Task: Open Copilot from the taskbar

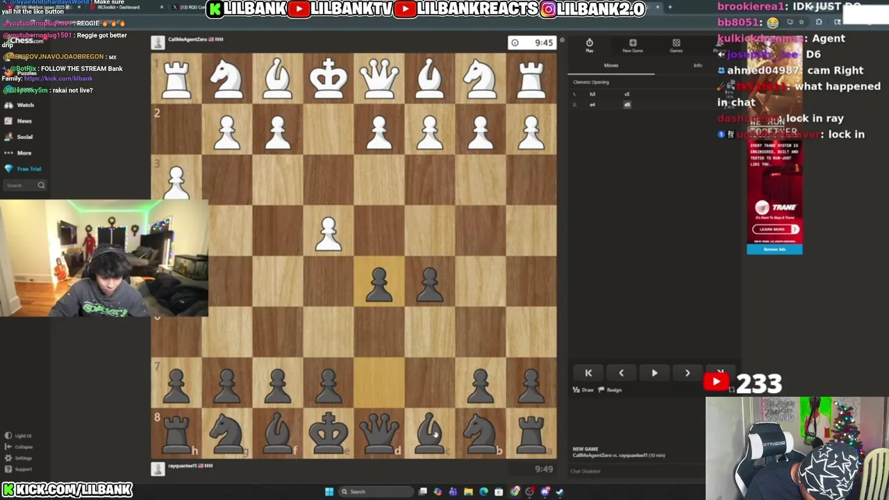Action: tap(438, 492)
